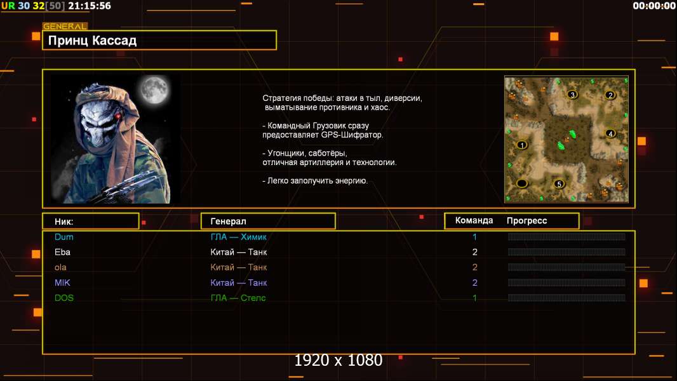This screenshot has height=381, width=677.
Task: Select player DOS in the list
Action: click(65, 298)
